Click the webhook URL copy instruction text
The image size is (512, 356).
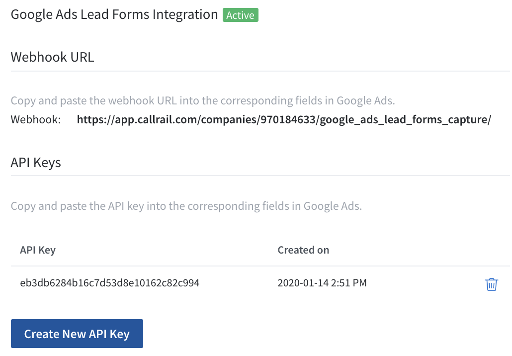tap(203, 100)
